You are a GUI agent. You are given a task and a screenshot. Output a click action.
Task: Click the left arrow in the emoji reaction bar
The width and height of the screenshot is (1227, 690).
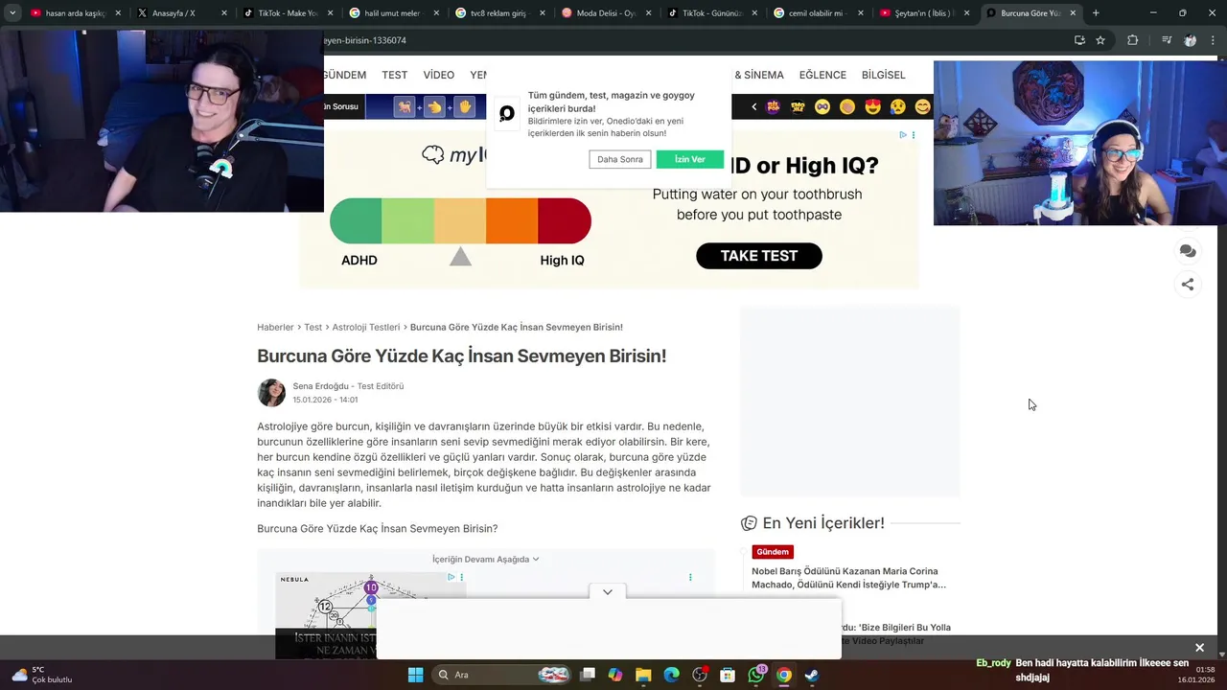point(753,106)
